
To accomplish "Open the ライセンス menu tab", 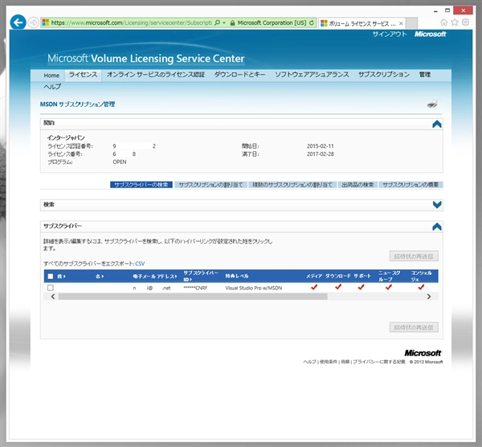I will (x=83, y=75).
